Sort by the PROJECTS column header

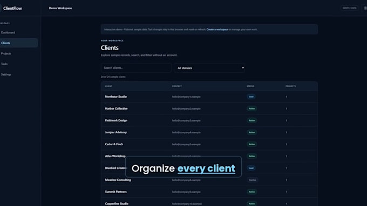[x=290, y=86]
